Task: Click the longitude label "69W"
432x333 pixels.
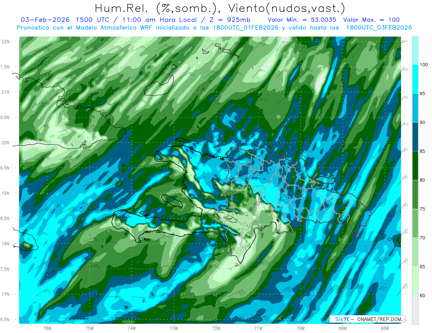Action: pos(342,328)
